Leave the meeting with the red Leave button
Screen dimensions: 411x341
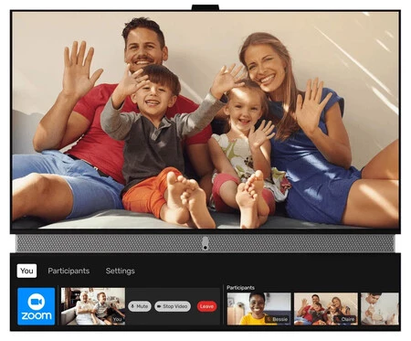pos(206,306)
